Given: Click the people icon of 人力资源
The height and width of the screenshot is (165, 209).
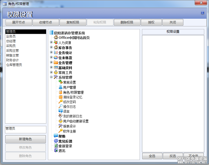Looking at the screenshot, I should 56,43.
